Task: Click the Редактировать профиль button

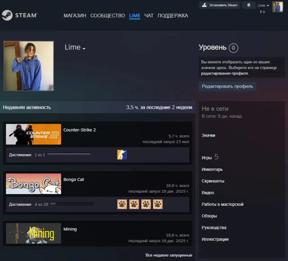Action: pyautogui.click(x=227, y=86)
